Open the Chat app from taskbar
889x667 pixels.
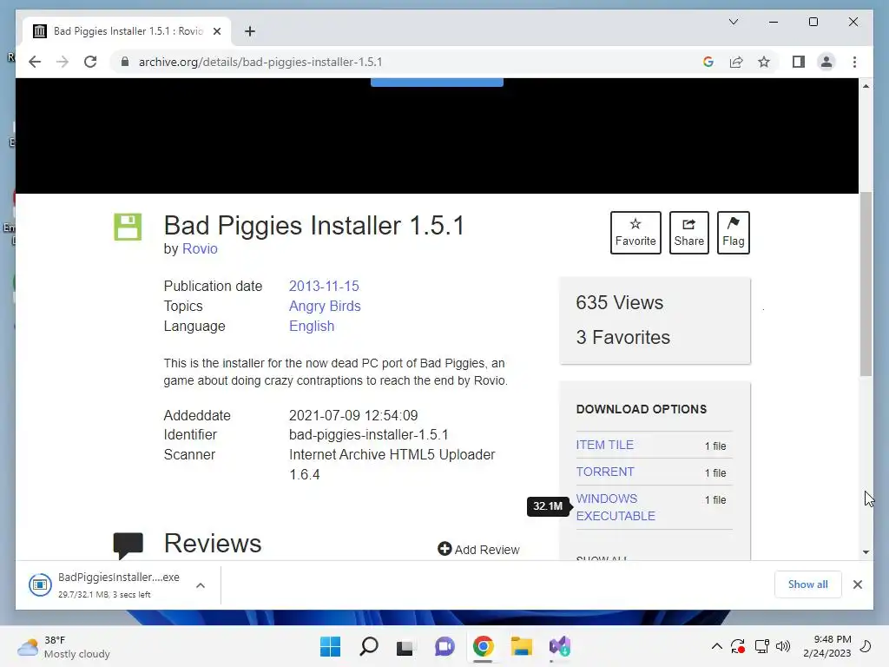tap(444, 646)
